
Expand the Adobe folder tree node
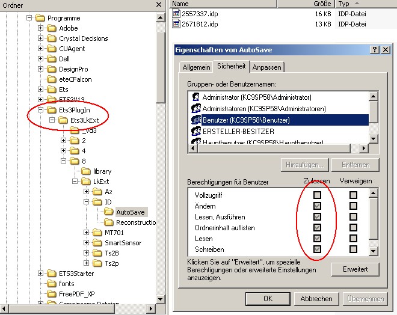(41, 28)
